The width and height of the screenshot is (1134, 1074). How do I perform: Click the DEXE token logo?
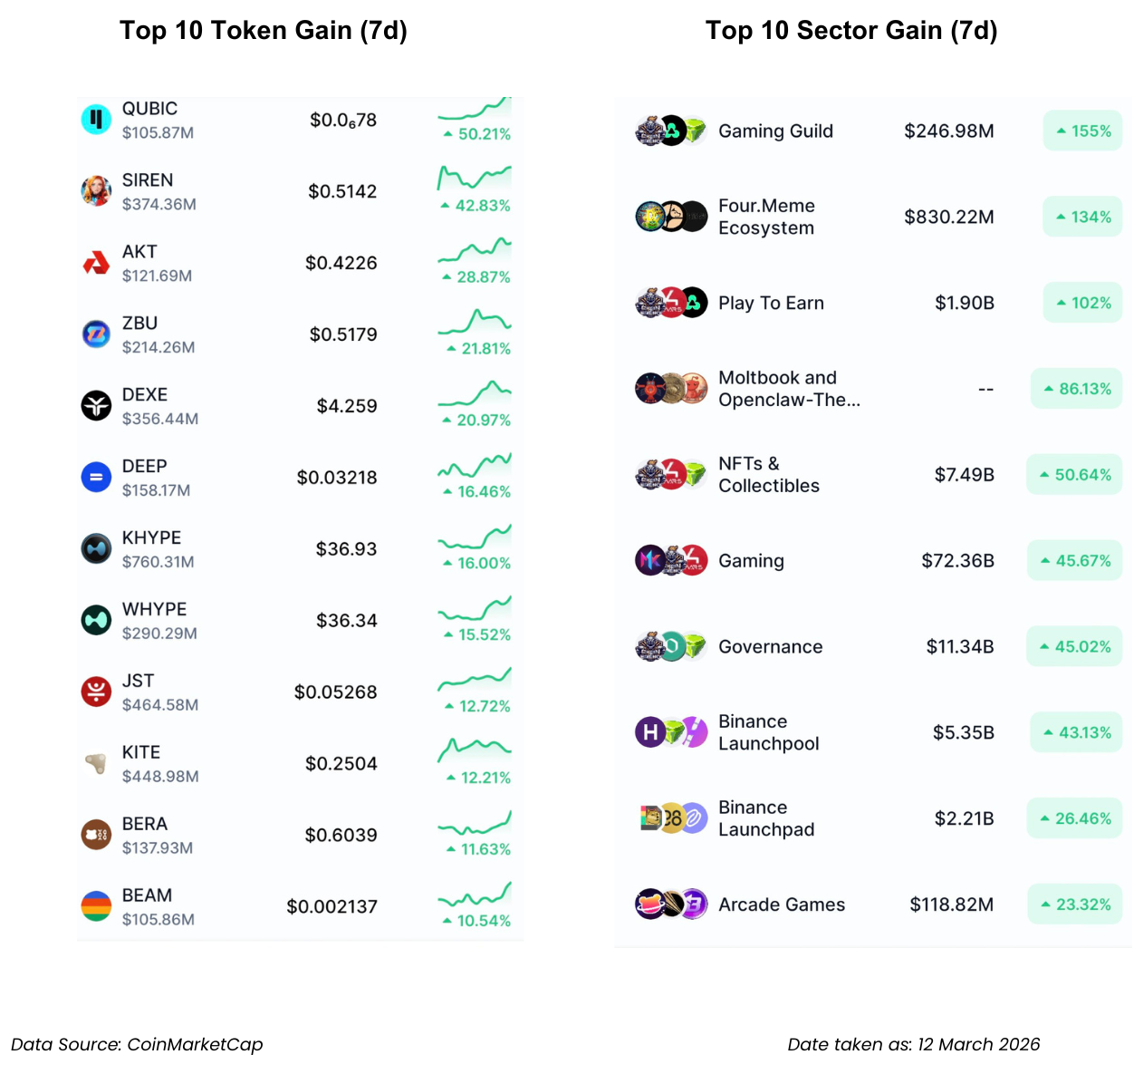click(x=96, y=406)
